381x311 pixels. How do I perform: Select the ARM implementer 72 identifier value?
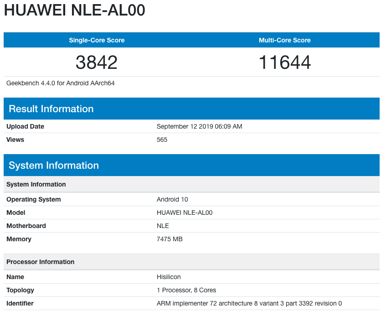(249, 303)
